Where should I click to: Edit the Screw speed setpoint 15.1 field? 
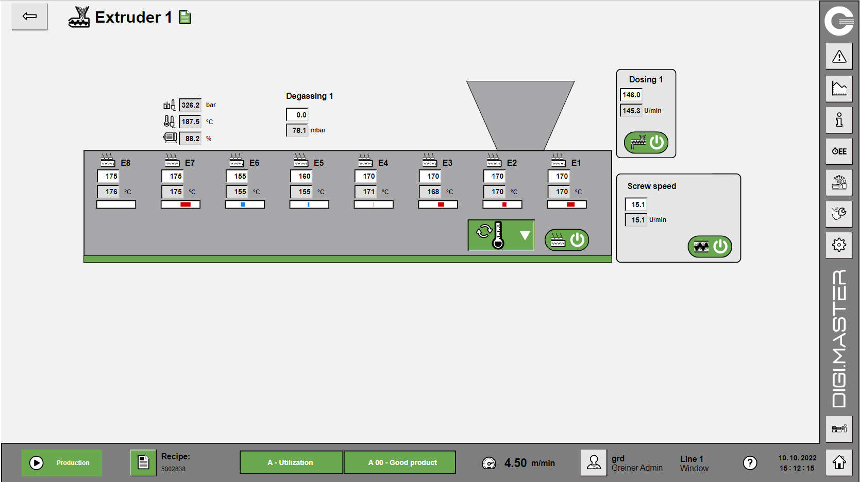click(x=636, y=204)
